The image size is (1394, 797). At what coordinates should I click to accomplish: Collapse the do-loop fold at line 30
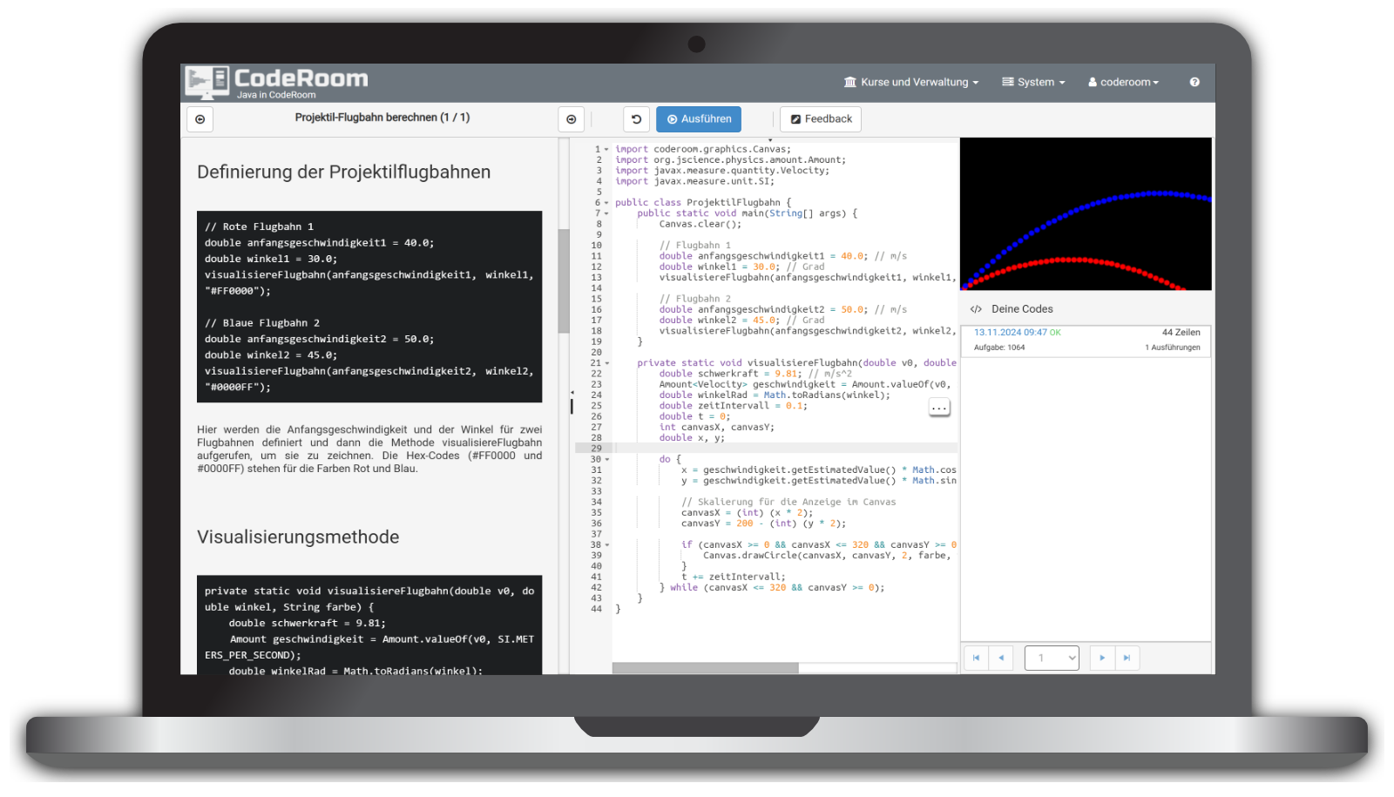coord(606,460)
